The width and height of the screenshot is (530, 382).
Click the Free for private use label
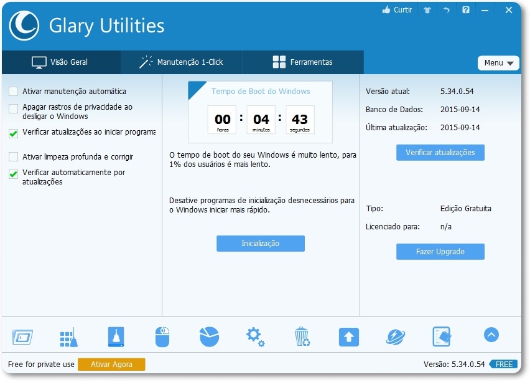(x=41, y=365)
